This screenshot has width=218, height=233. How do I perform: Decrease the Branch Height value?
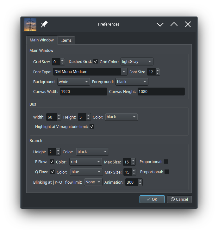[58, 154]
